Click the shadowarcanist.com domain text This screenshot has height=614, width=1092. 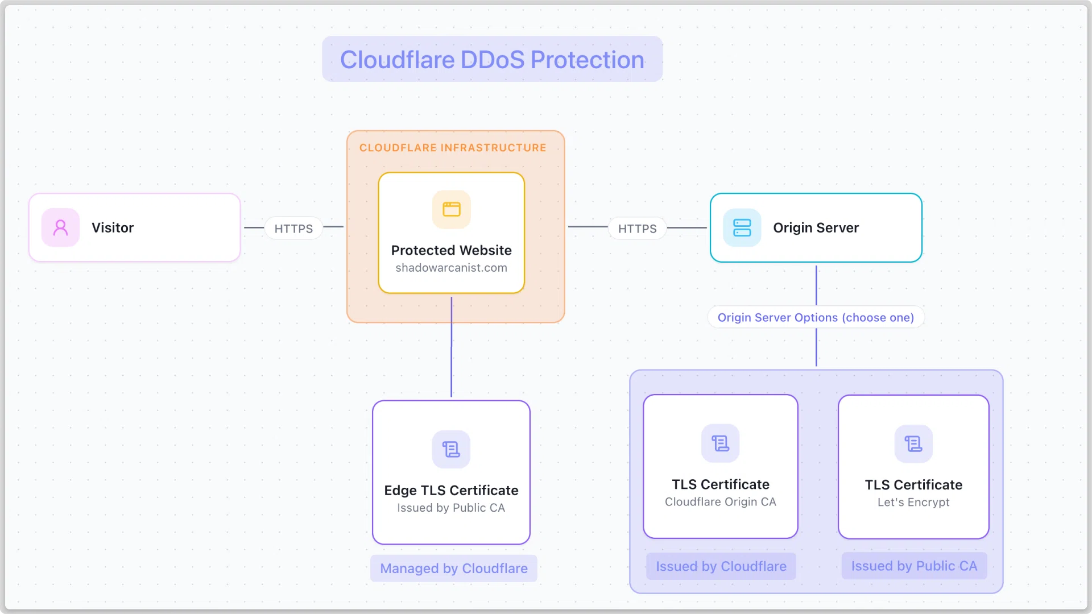pos(452,268)
